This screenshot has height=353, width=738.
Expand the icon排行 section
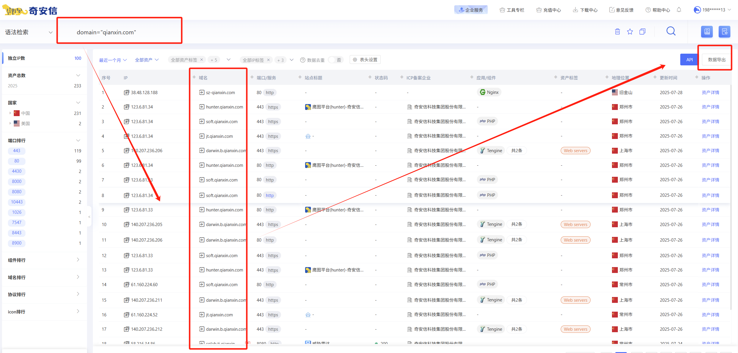pyautogui.click(x=78, y=311)
